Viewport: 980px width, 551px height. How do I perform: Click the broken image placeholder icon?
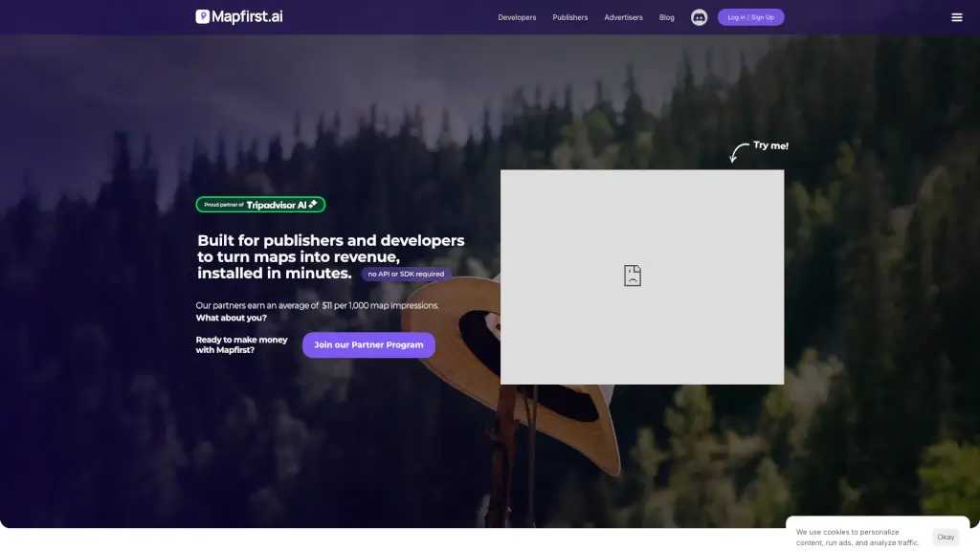[632, 275]
